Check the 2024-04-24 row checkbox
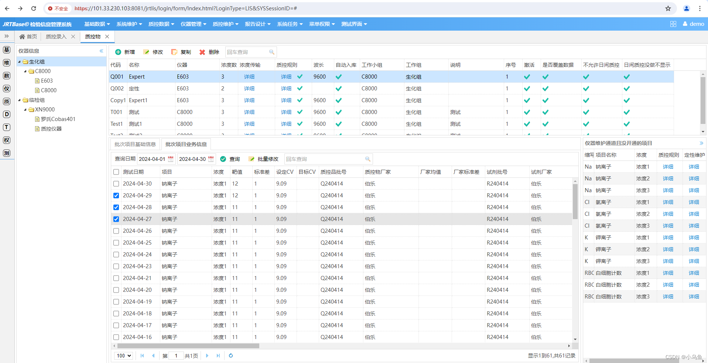The image size is (708, 363). pyautogui.click(x=116, y=255)
